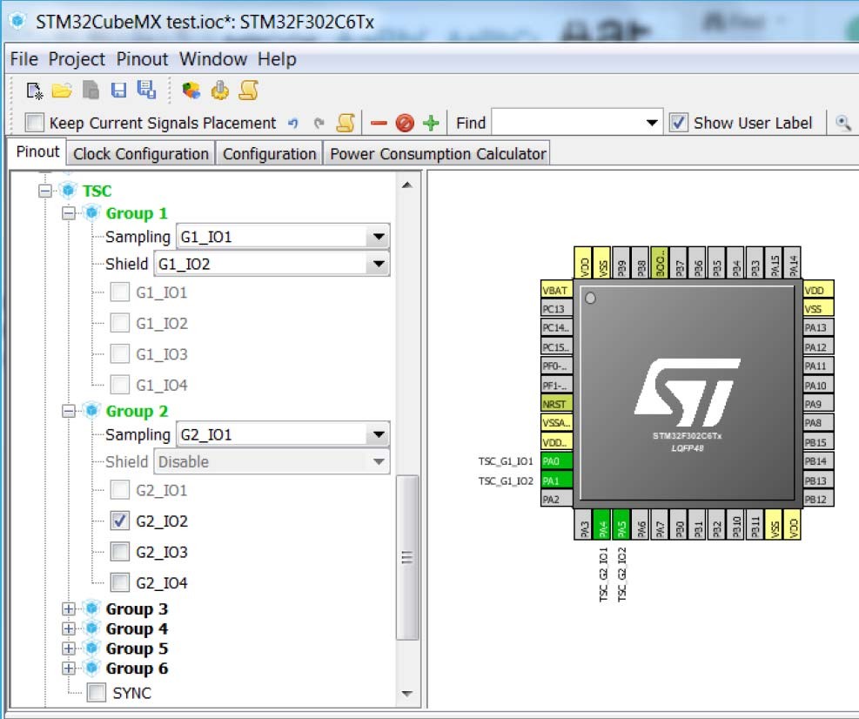Click the Group 1 cube icon
The image size is (859, 719).
(92, 212)
